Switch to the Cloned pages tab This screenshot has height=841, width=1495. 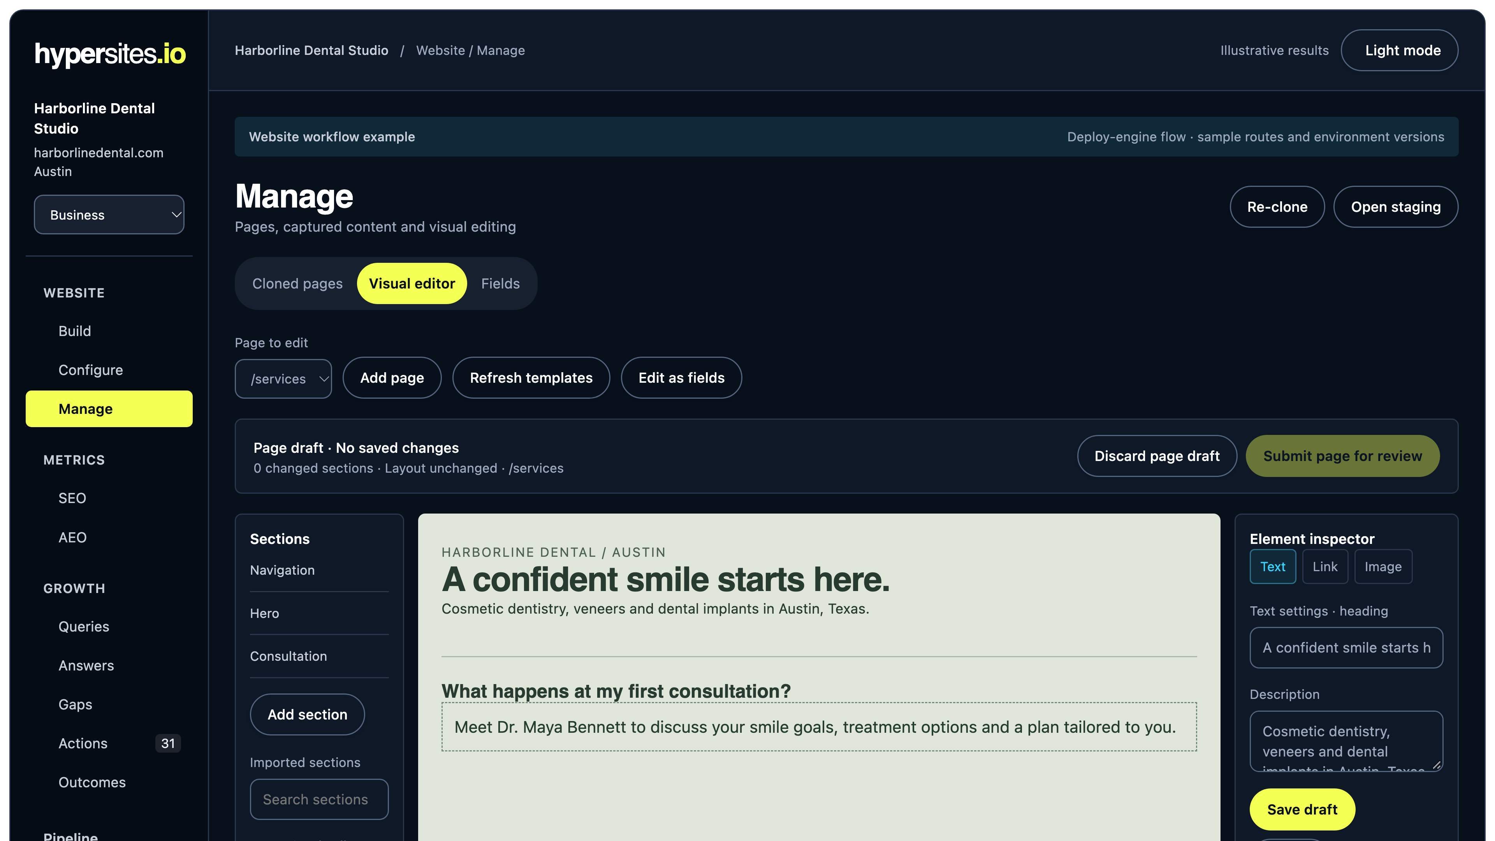(297, 283)
